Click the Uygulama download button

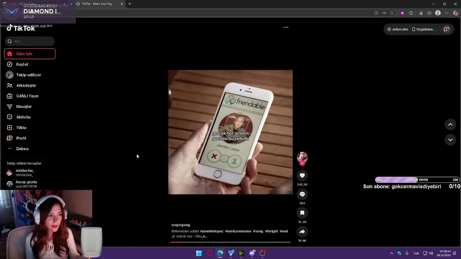point(424,29)
